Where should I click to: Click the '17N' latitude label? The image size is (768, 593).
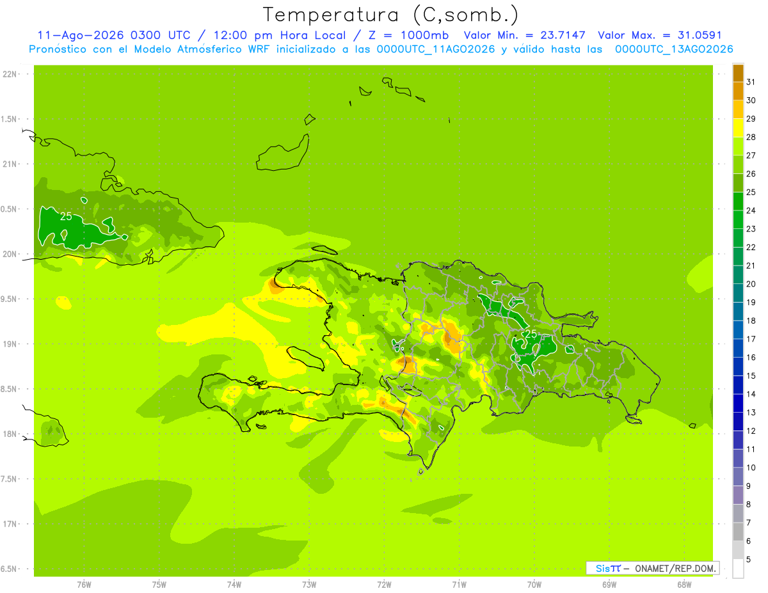(x=10, y=524)
